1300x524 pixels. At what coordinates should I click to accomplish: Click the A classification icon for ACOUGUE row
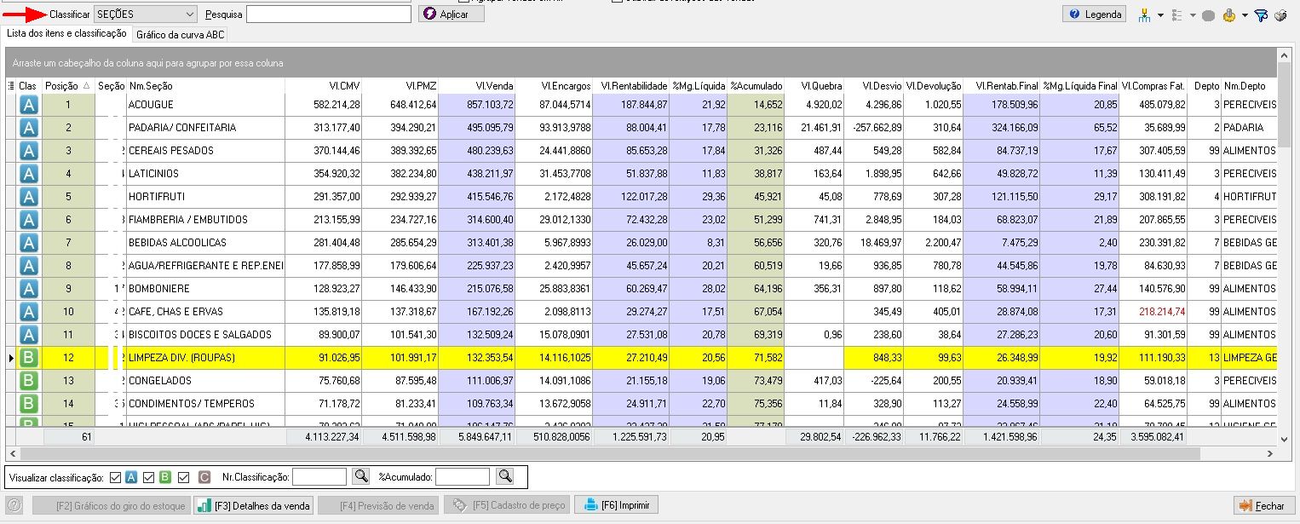coord(28,105)
